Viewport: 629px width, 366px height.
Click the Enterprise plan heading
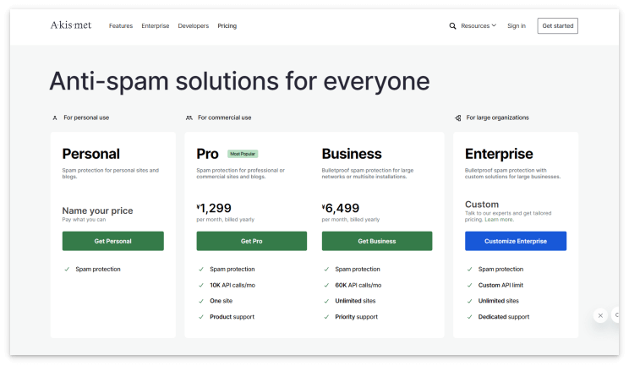pos(499,154)
